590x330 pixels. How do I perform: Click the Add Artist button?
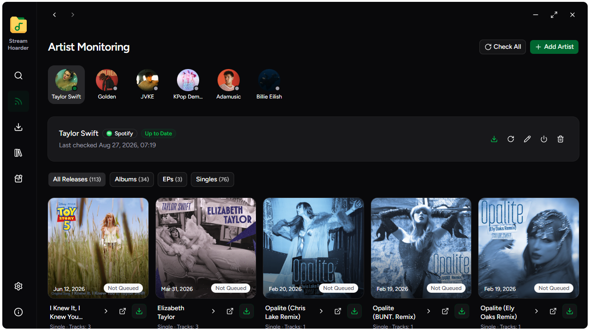pos(554,47)
